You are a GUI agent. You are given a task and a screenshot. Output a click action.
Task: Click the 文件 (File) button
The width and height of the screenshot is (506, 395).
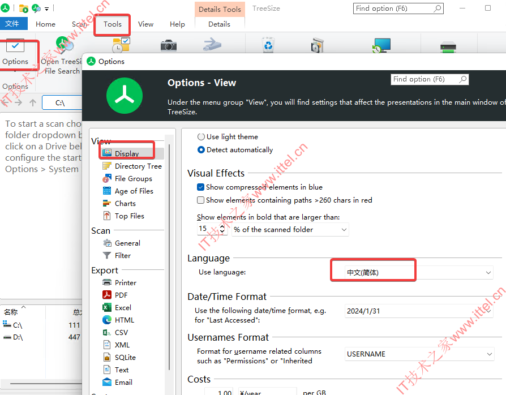(14, 23)
